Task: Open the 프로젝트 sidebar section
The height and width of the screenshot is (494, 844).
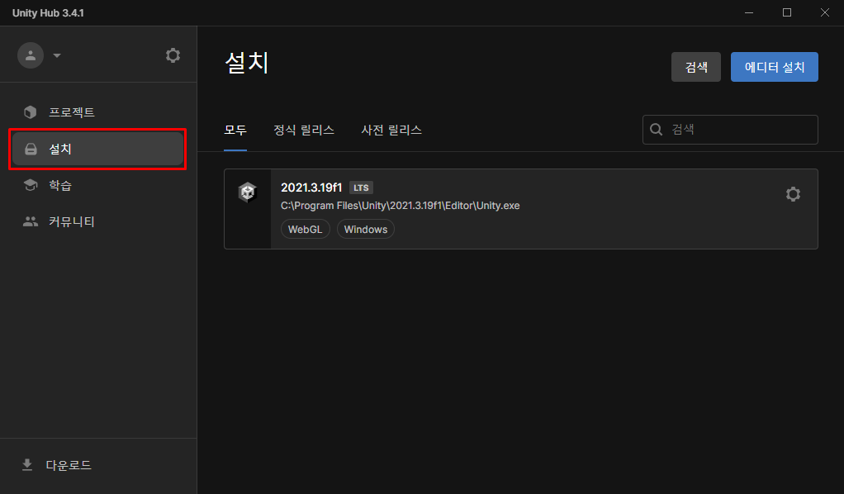Action: coord(98,112)
